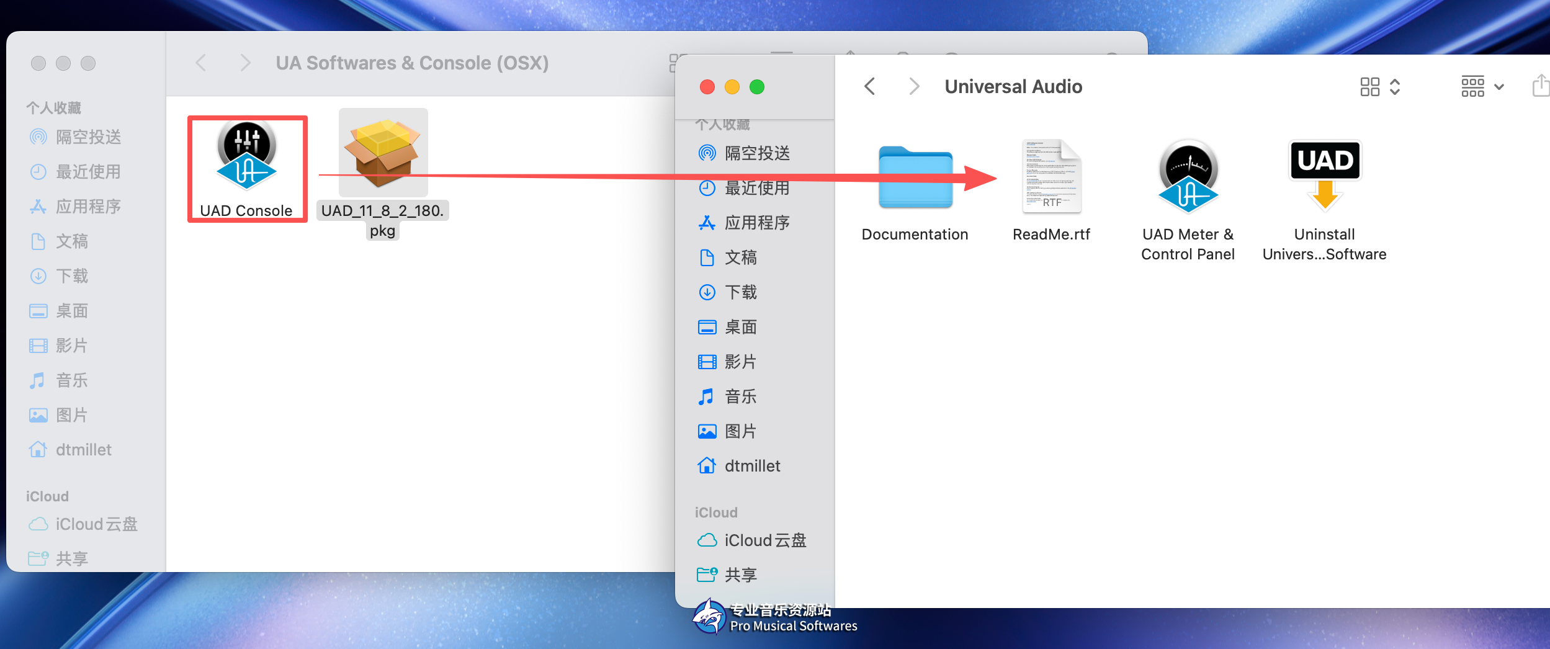Click the Share icon in Universal Audio toolbar
The width and height of the screenshot is (1550, 649).
pyautogui.click(x=1540, y=86)
